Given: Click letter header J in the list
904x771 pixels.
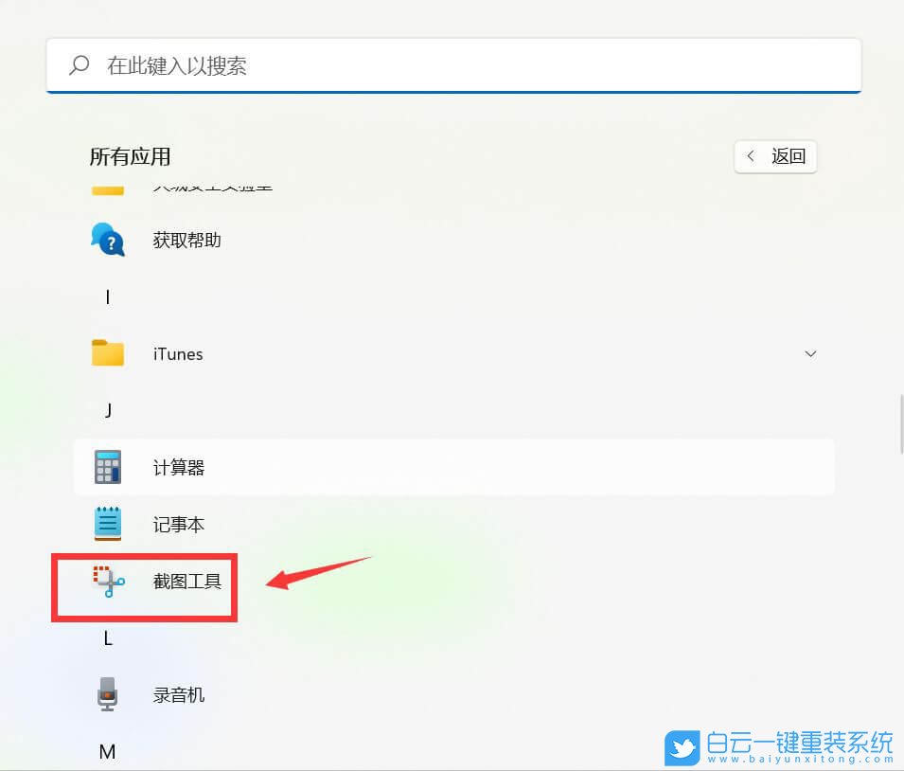Looking at the screenshot, I should pyautogui.click(x=107, y=410).
